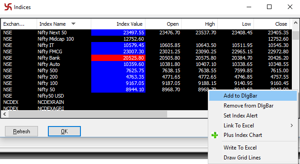Viewport: 300px width, 164px height.
Task: Click Nifty IT index value 10579.45
Action: [x=118, y=45]
